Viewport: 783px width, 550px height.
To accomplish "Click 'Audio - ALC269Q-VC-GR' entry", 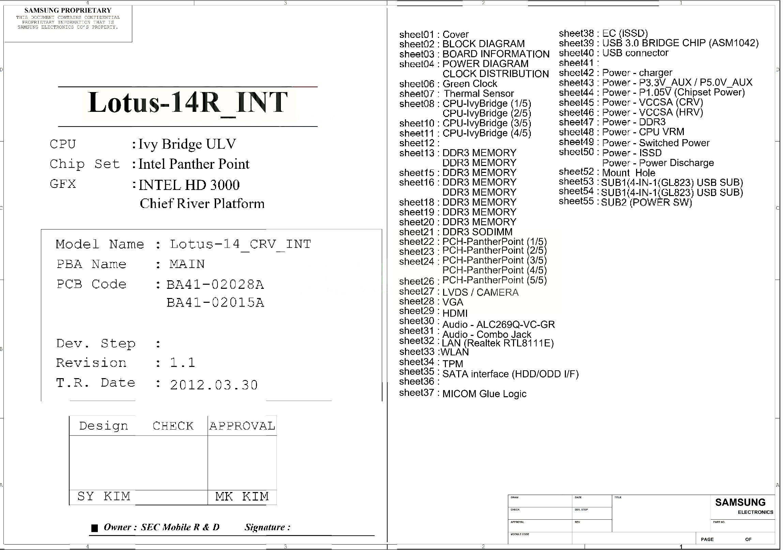I will tap(499, 325).
